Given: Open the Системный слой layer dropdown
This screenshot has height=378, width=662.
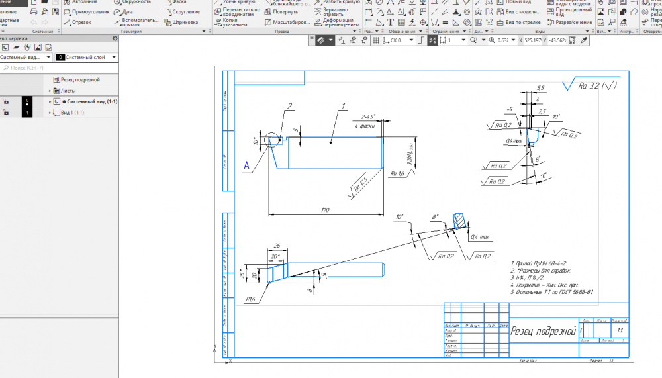Looking at the screenshot, I should click(x=114, y=58).
